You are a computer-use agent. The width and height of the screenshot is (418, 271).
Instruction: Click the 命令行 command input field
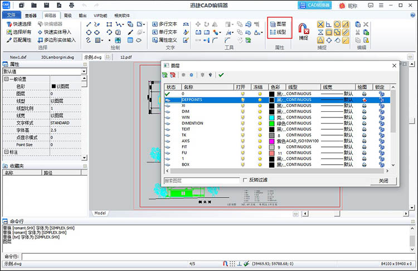point(218,257)
